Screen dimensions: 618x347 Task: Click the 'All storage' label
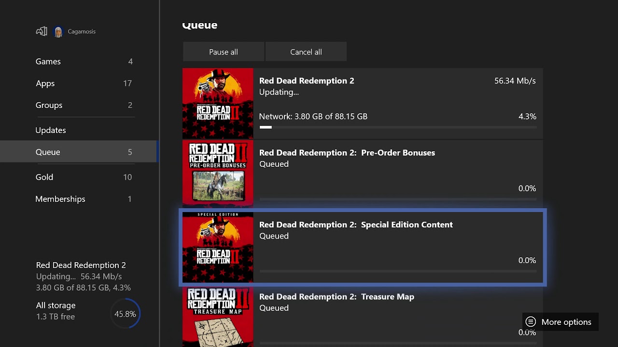coord(56,306)
